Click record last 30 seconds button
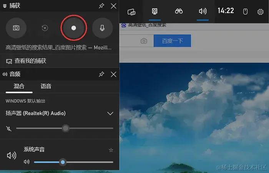 point(45,28)
